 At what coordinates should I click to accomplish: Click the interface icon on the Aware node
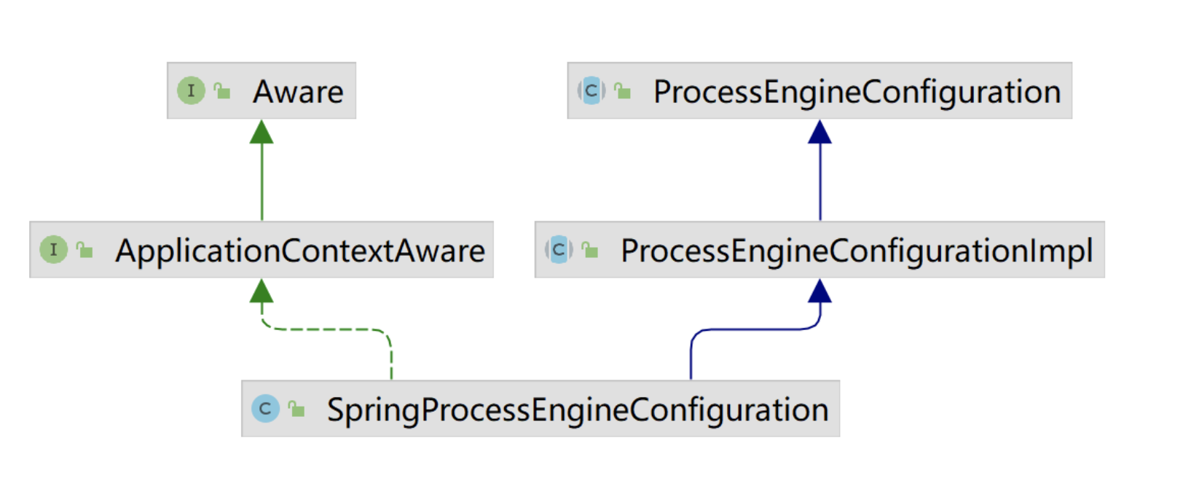point(191,91)
